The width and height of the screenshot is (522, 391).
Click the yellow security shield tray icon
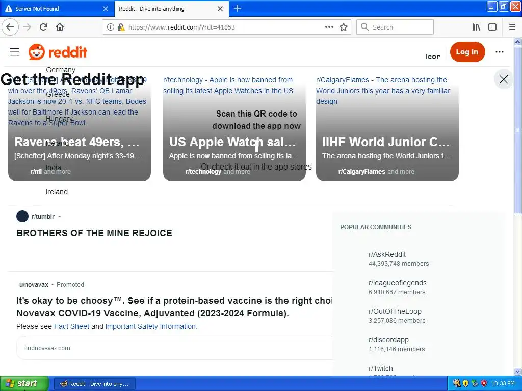click(465, 384)
